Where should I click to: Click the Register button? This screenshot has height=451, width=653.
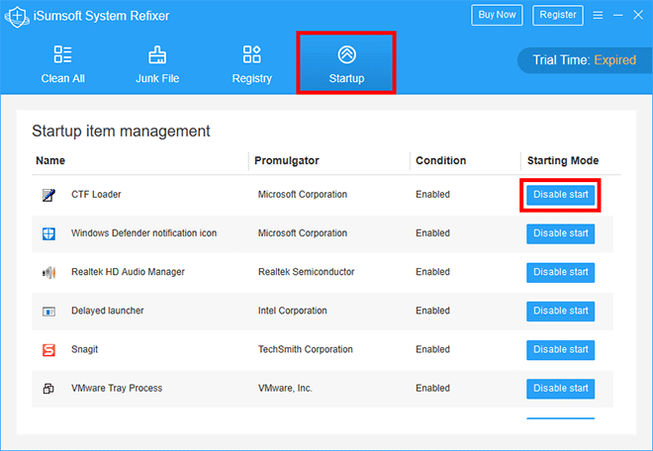coord(558,16)
